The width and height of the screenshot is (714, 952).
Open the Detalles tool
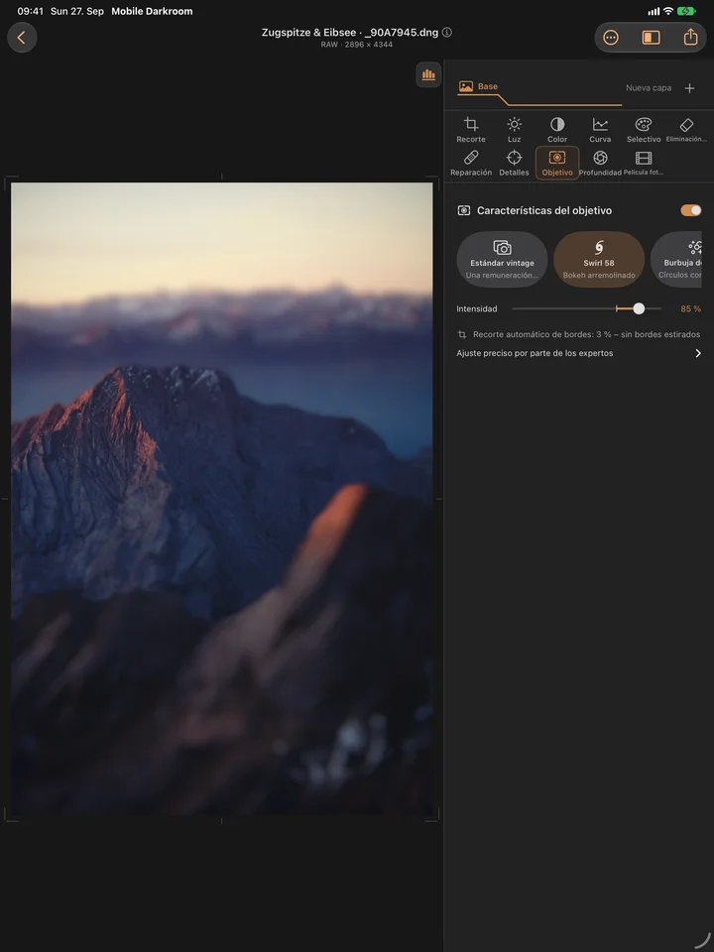pyautogui.click(x=515, y=163)
